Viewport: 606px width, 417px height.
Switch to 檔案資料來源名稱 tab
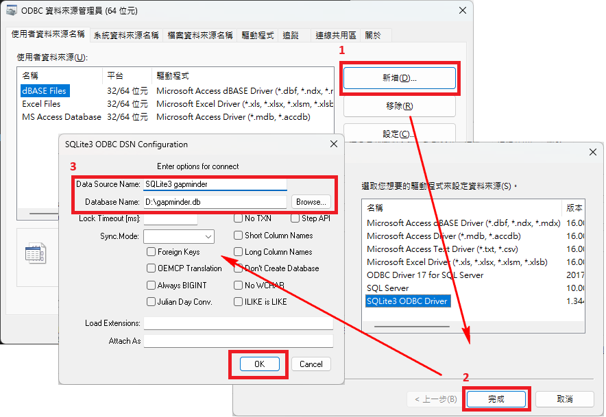pos(199,36)
